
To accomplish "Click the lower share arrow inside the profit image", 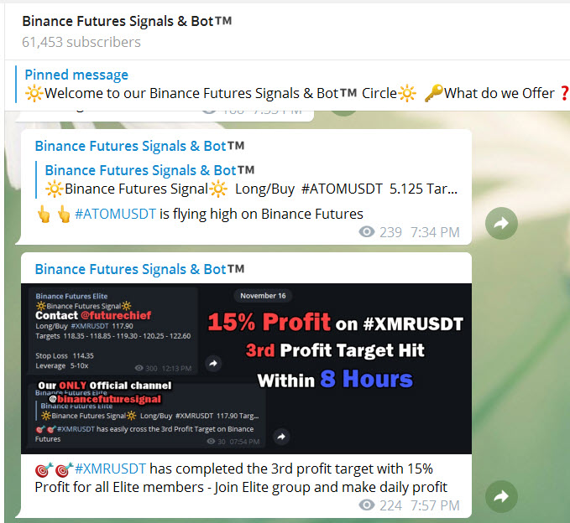I will point(281,437).
